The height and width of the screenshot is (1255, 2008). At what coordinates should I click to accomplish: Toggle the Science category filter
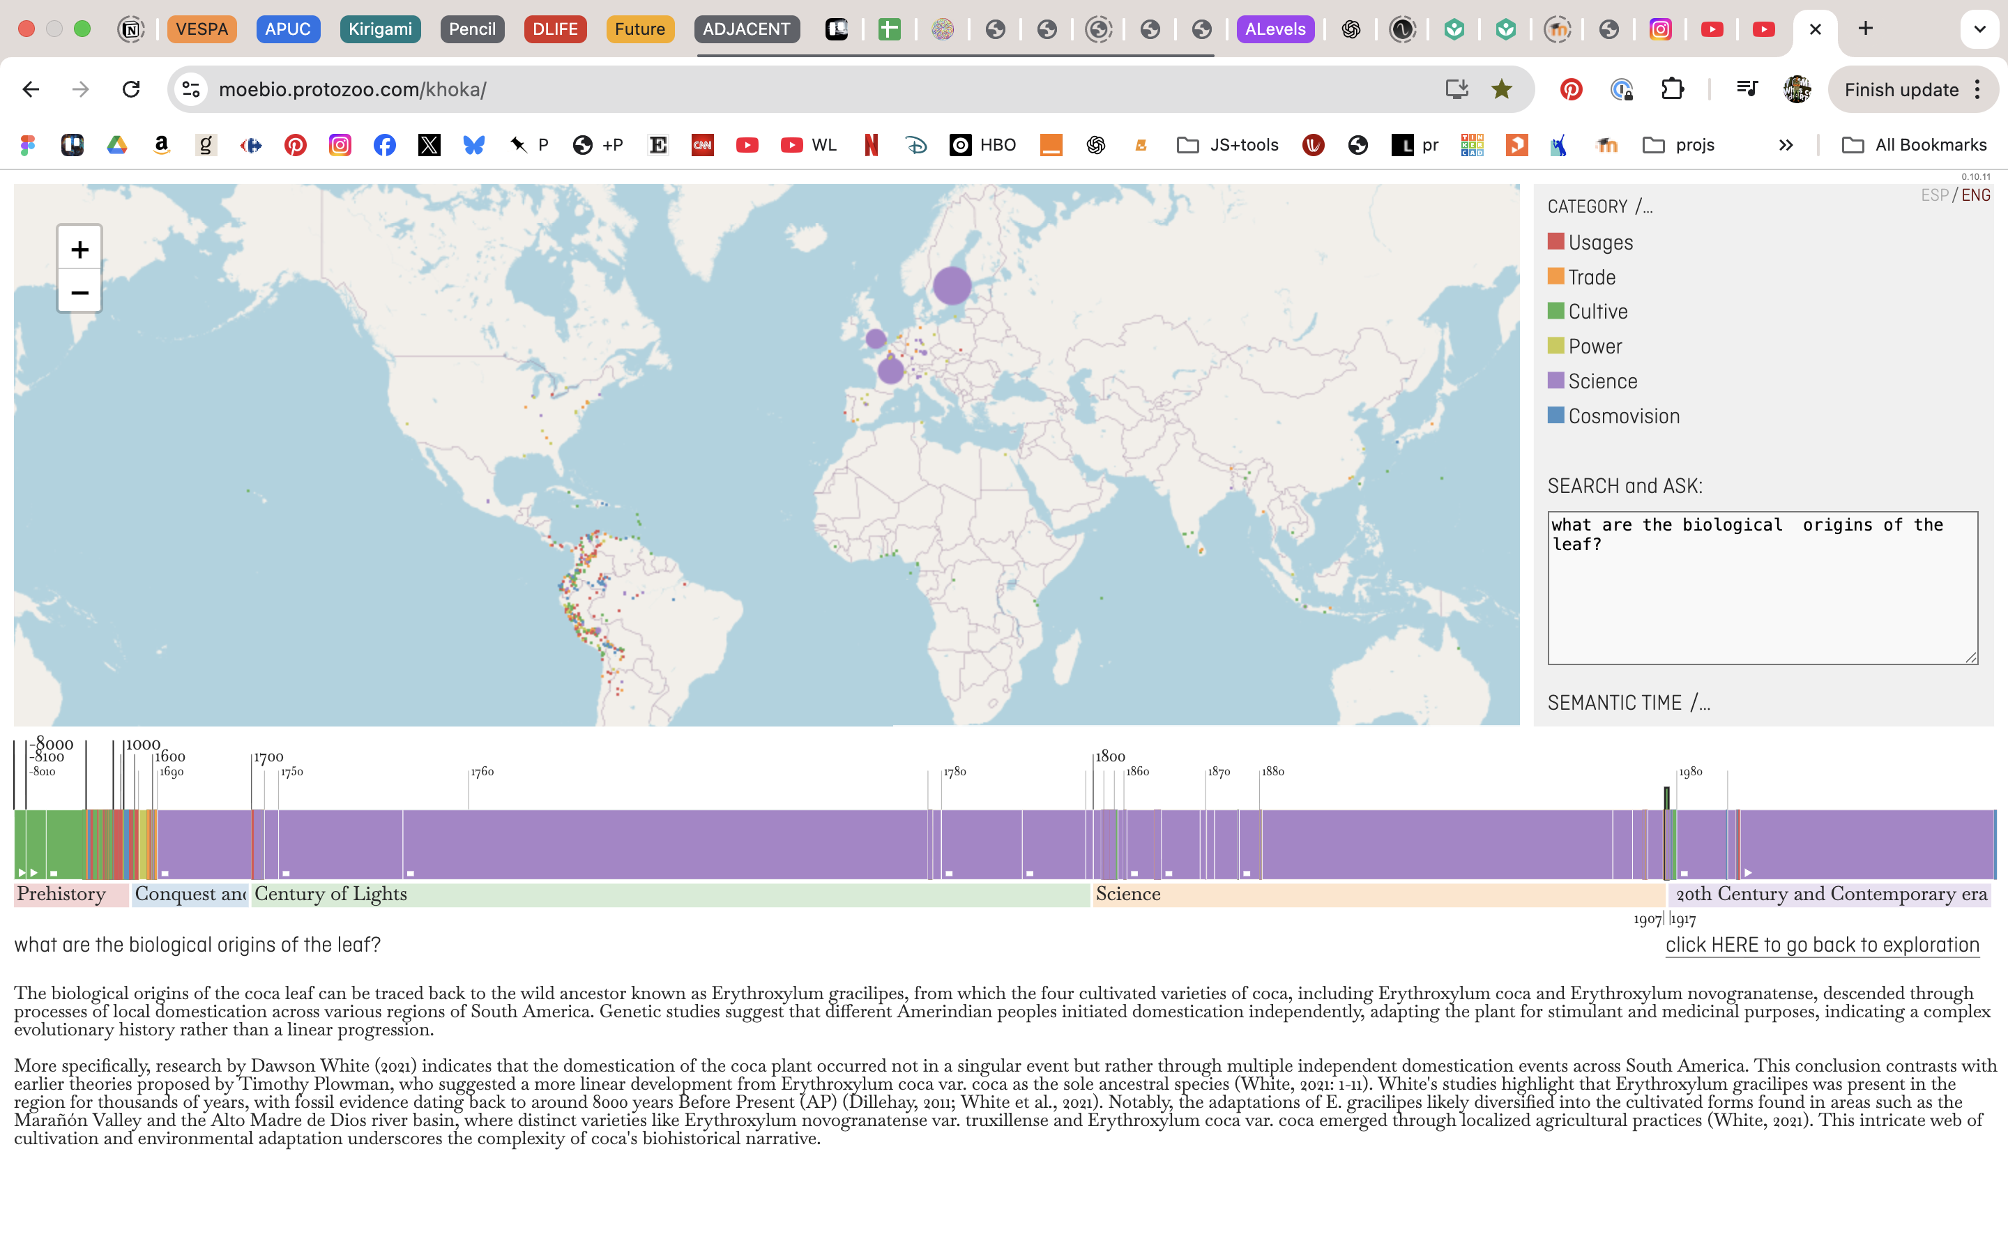point(1602,381)
